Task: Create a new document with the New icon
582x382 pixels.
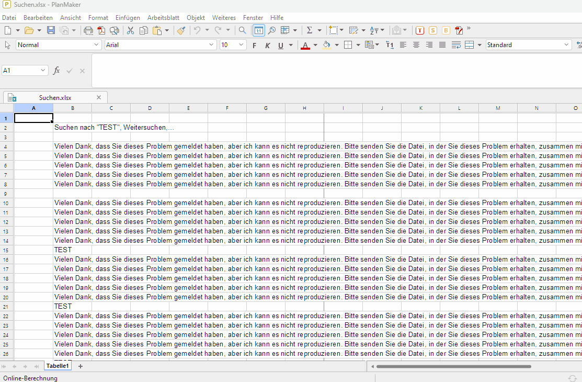Action: [8, 30]
